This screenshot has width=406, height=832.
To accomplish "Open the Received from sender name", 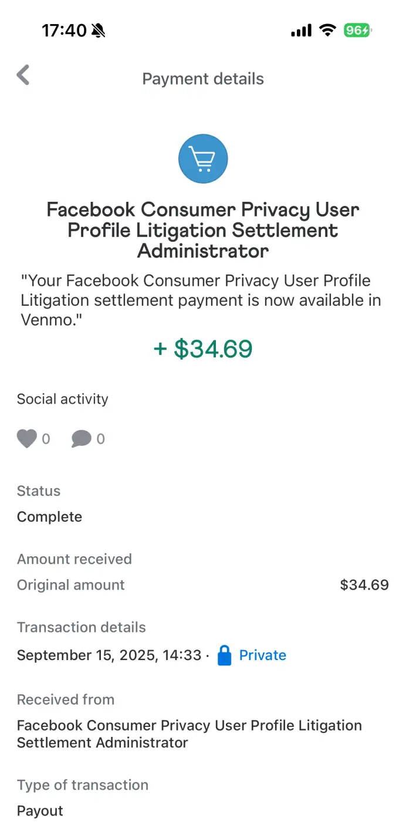I will (x=190, y=733).
